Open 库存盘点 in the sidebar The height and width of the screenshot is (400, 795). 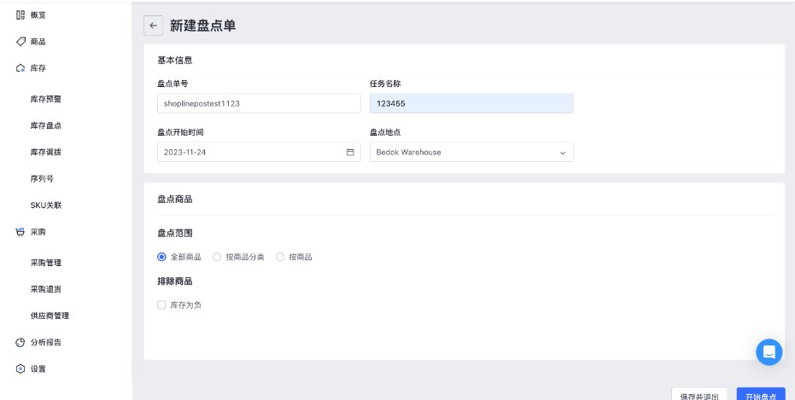pos(45,125)
